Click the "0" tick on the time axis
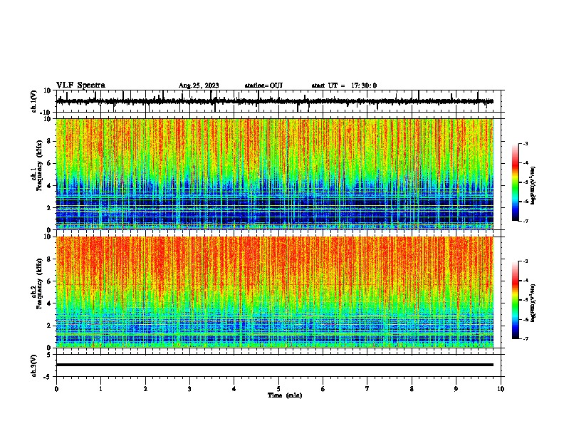 click(56, 389)
